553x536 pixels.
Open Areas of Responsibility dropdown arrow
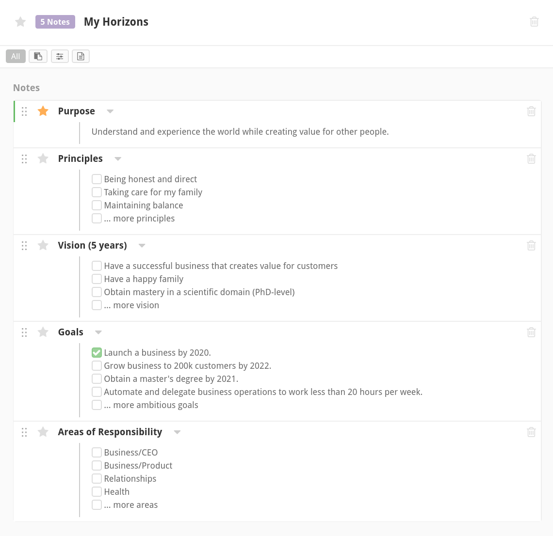[177, 432]
